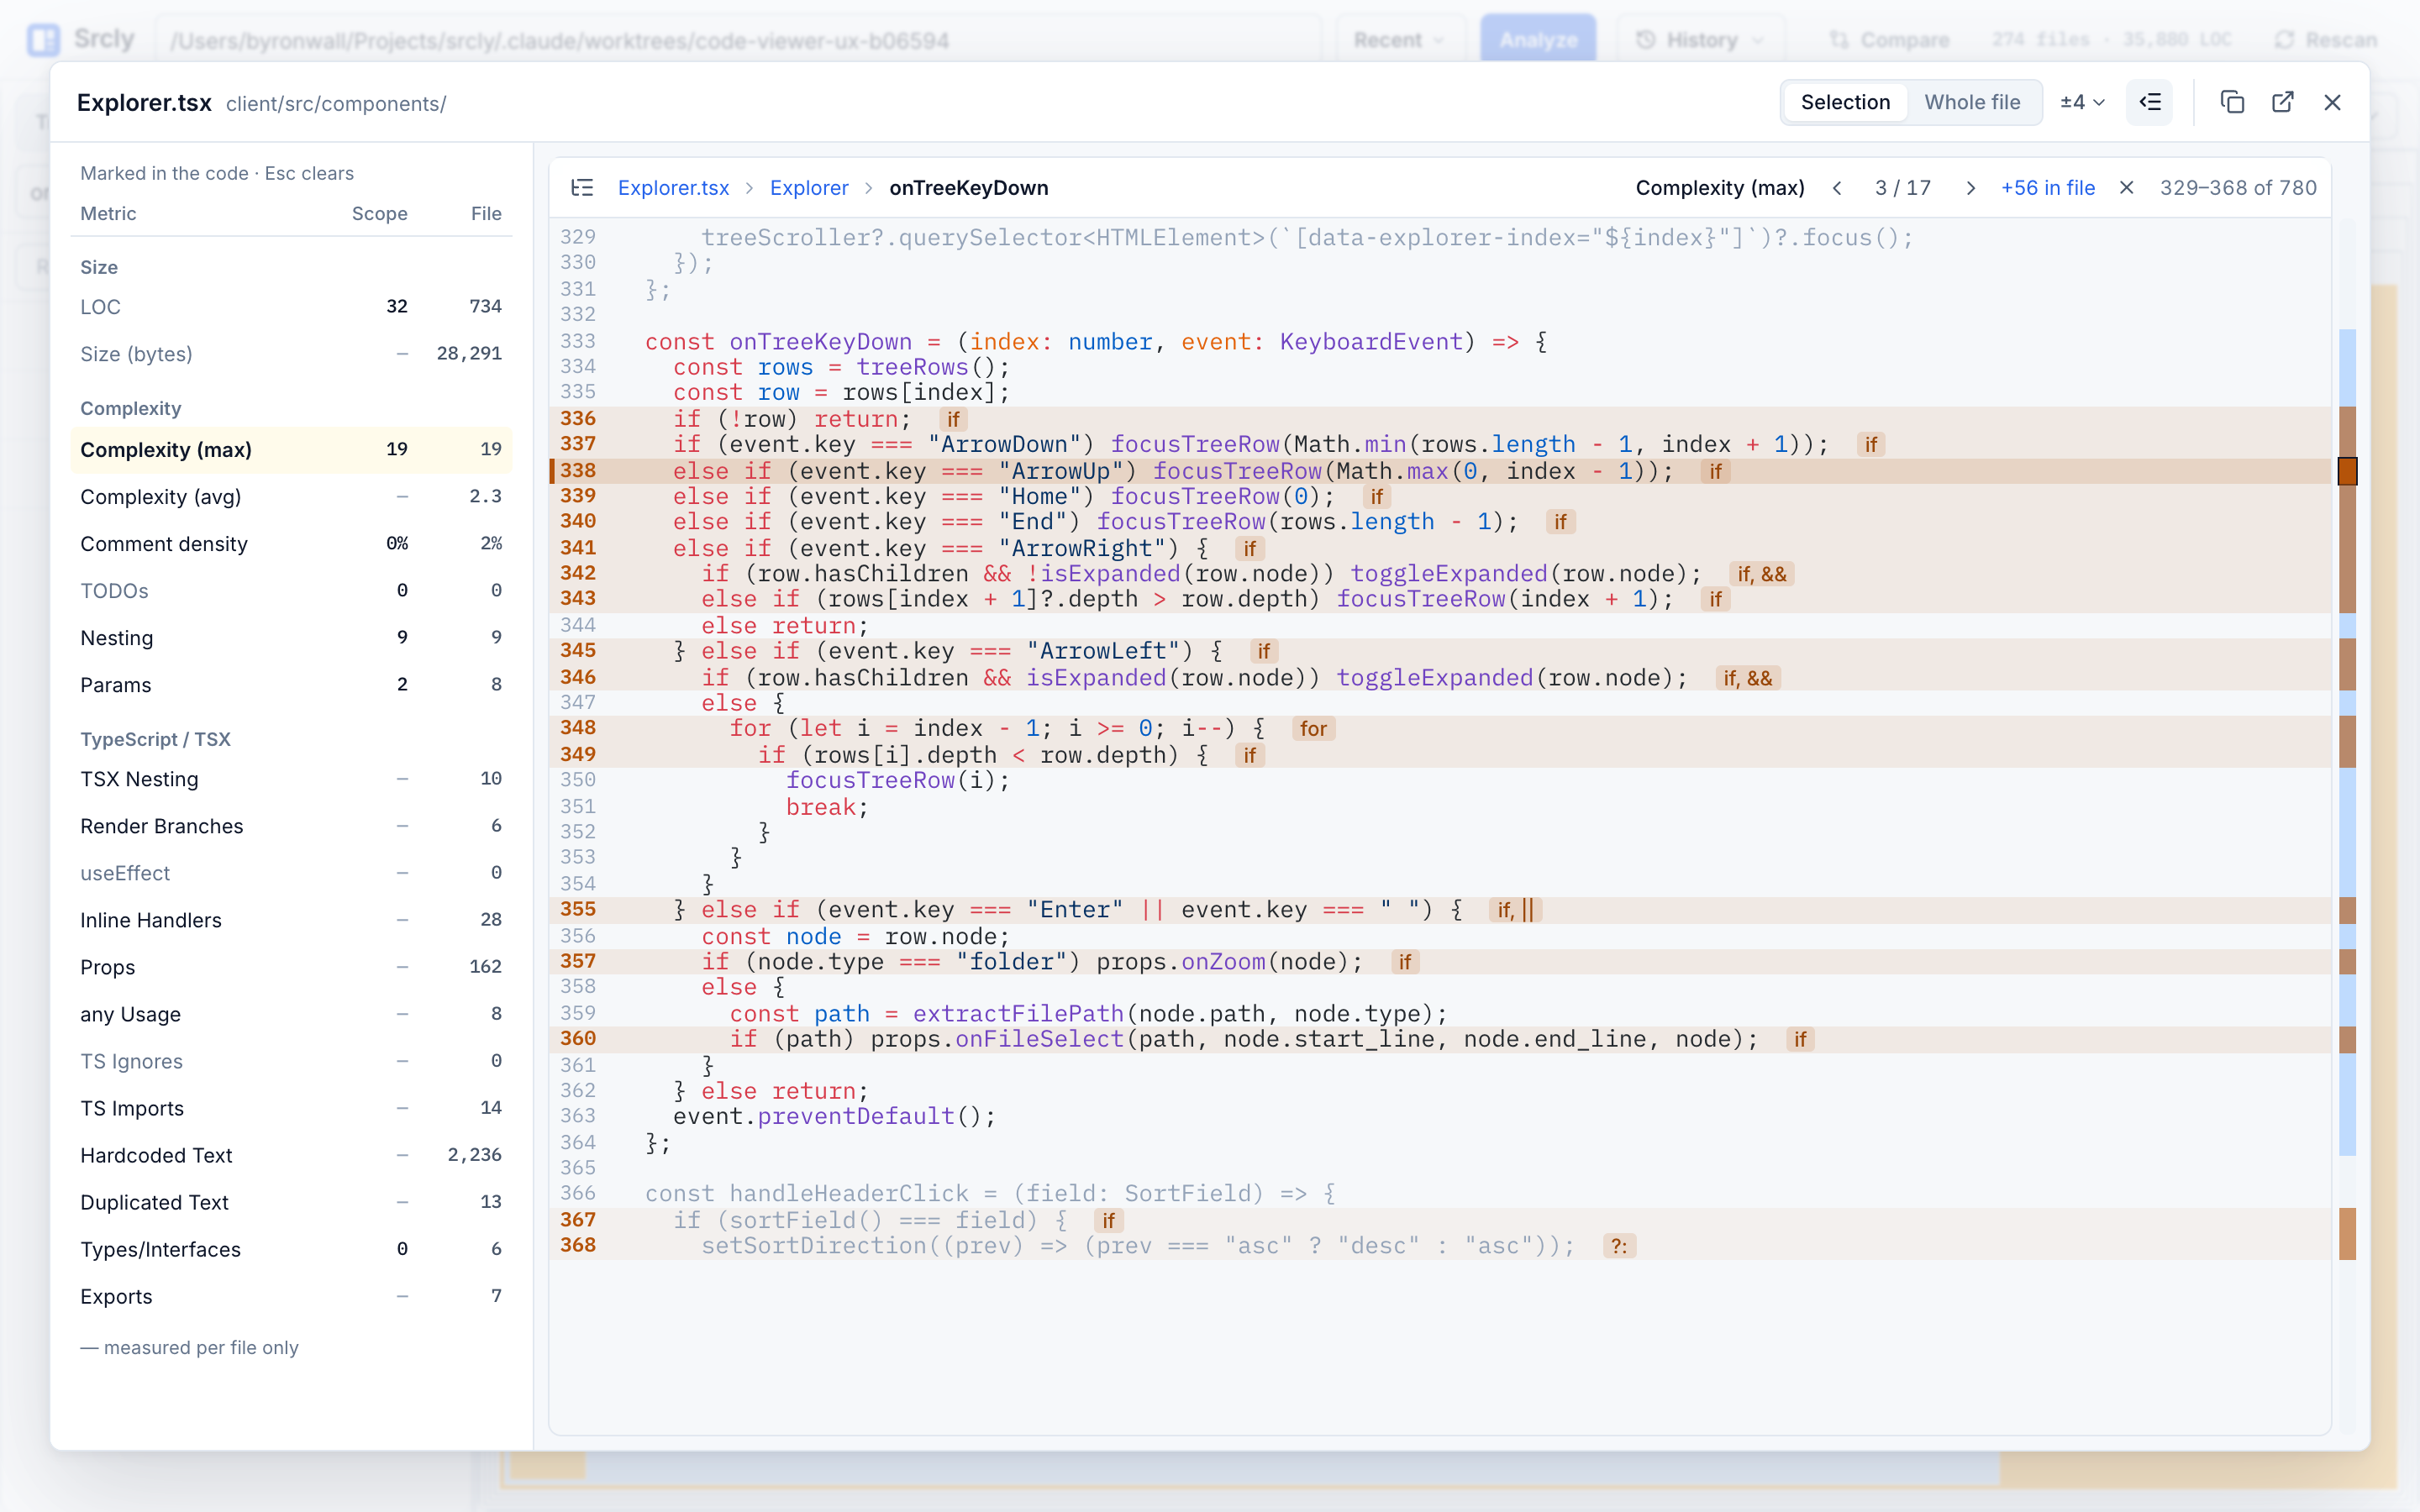The image size is (2420, 1512).
Task: Click the +56 in file link
Action: click(2047, 188)
